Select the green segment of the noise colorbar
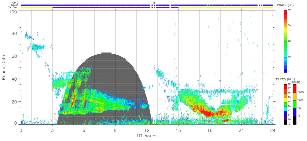Viewport: 307px width, 141px height. pos(294,104)
